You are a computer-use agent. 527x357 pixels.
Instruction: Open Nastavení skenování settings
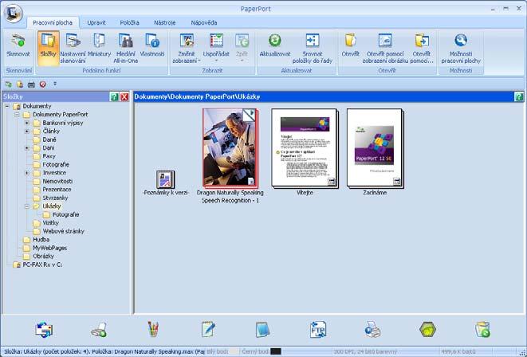[73, 48]
